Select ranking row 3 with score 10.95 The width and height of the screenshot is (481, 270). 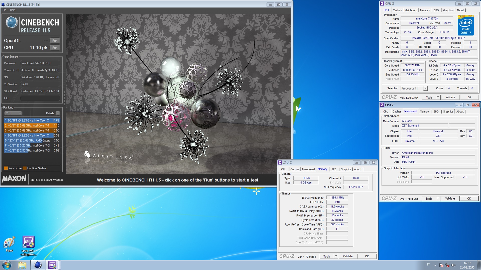pyautogui.click(x=32, y=130)
